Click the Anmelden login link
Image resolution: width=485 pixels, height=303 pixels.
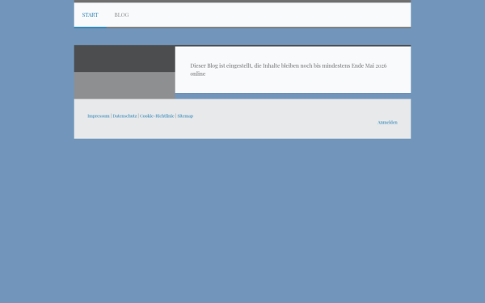387,123
